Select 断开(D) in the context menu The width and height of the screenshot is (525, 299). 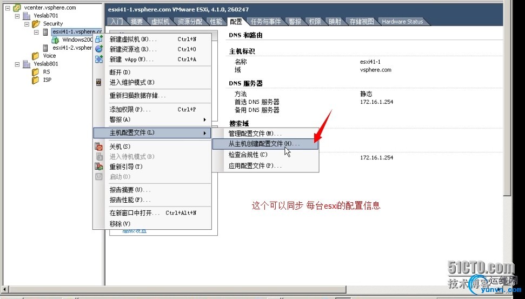(x=152, y=72)
